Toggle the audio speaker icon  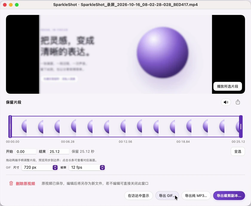[x=226, y=102]
